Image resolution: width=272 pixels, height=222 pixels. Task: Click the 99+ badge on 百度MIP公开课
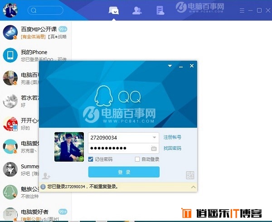click(x=63, y=29)
